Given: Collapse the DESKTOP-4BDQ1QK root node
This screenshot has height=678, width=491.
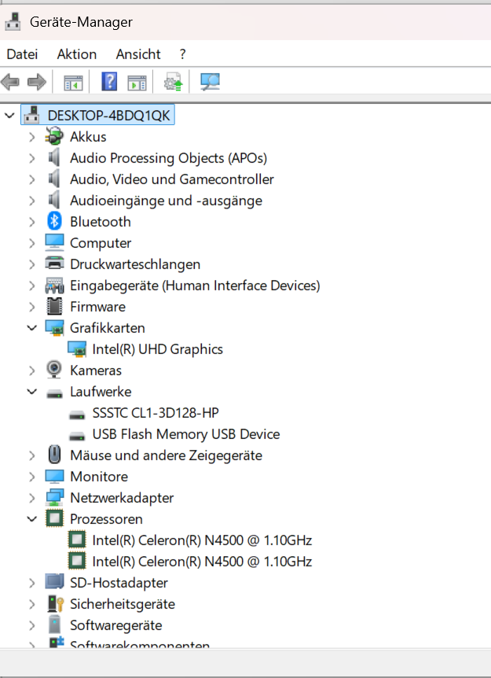Looking at the screenshot, I should pyautogui.click(x=9, y=116).
